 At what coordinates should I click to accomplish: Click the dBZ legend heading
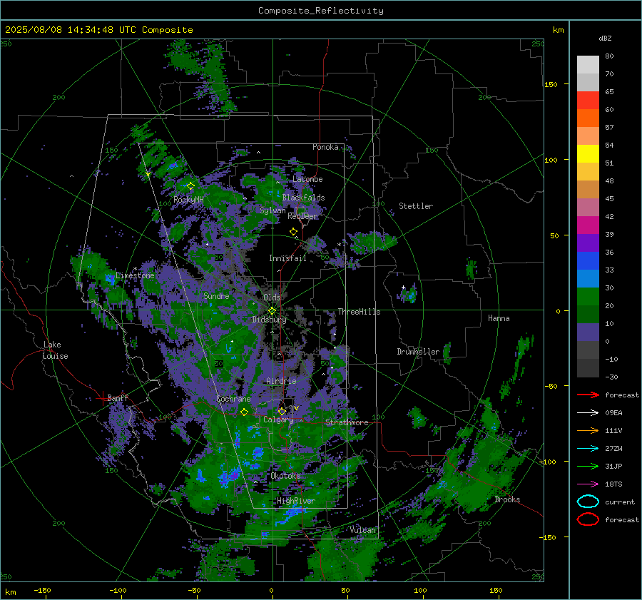coord(605,39)
